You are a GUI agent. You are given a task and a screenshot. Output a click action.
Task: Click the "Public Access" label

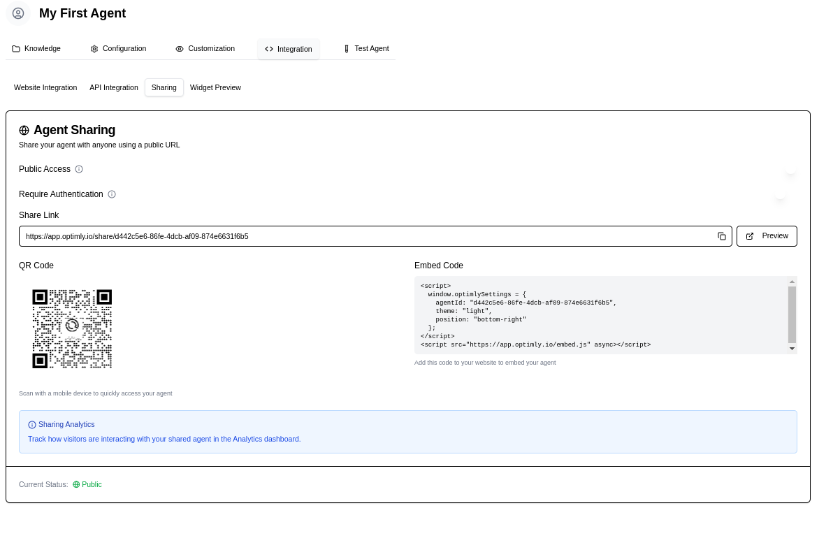pyautogui.click(x=45, y=169)
